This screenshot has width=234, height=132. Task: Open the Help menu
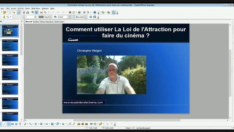[x=52, y=8]
